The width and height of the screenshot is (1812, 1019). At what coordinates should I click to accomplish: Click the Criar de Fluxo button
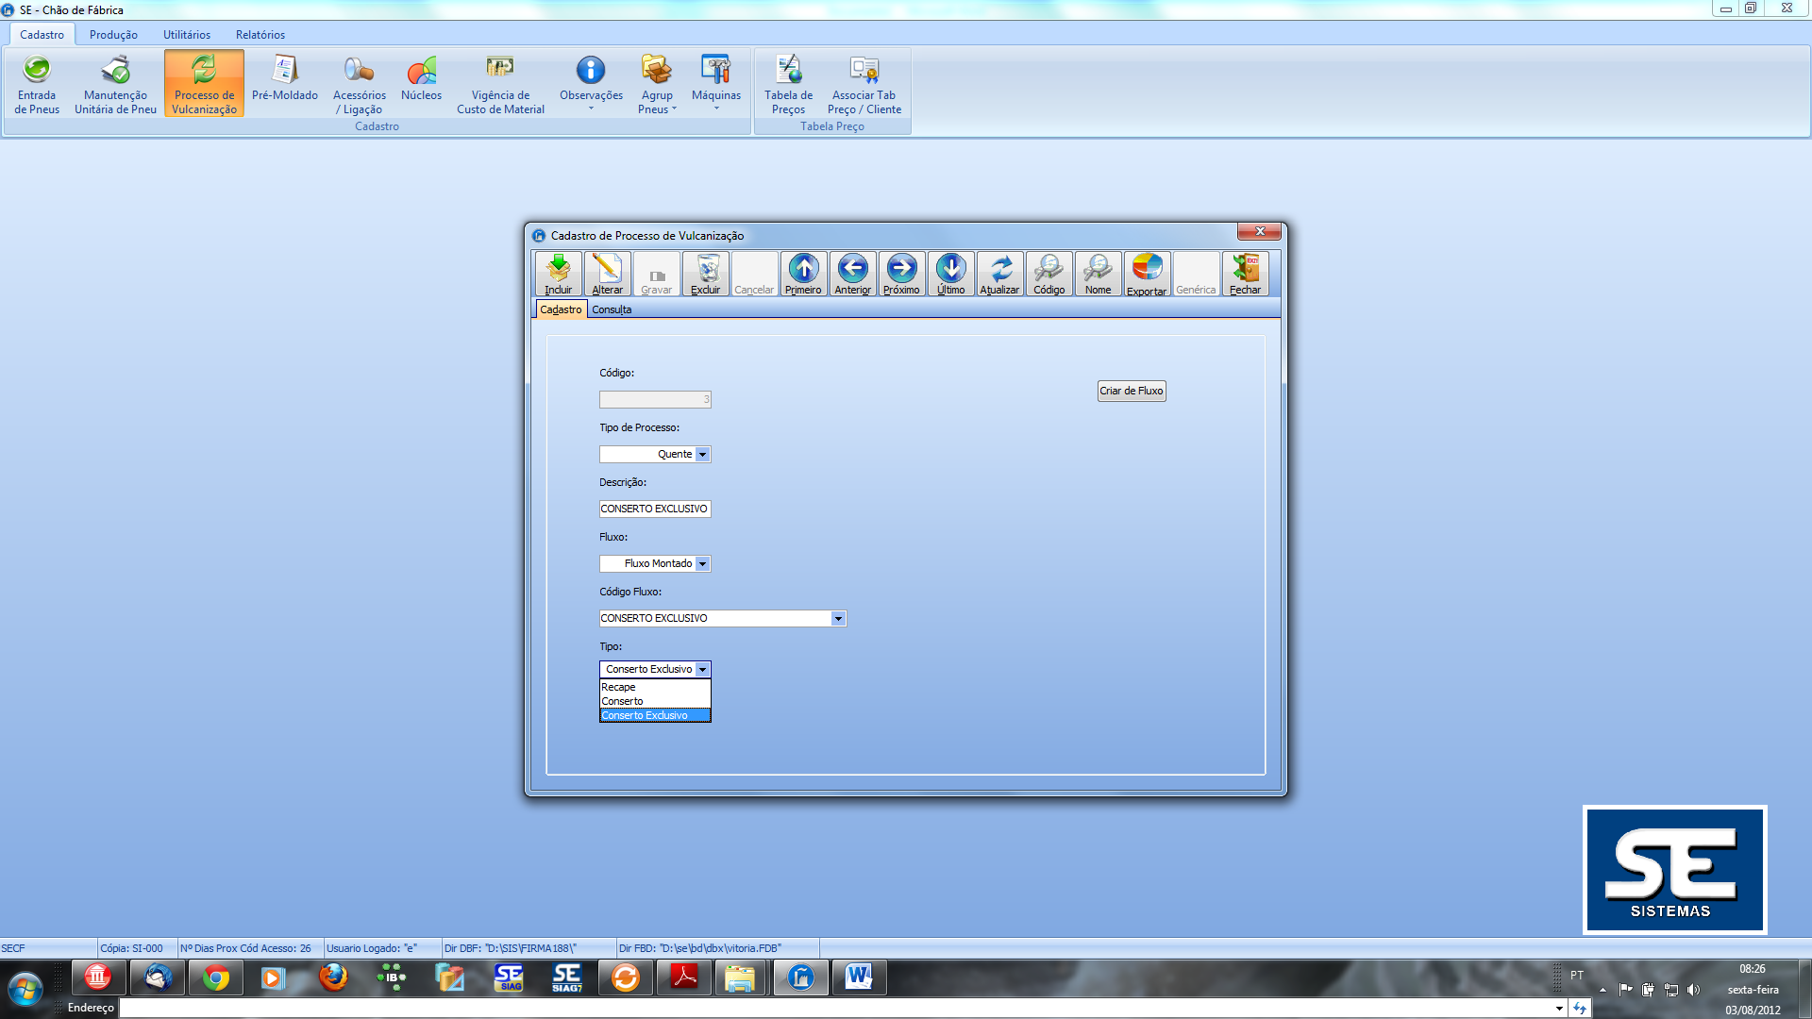click(1131, 391)
